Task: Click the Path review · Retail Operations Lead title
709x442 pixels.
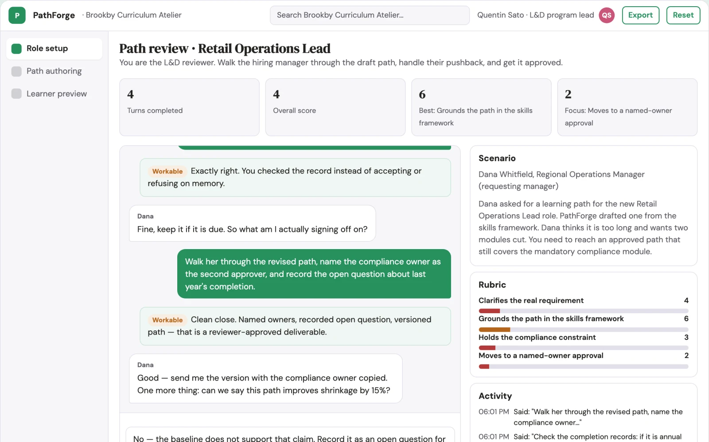Action: (x=225, y=48)
